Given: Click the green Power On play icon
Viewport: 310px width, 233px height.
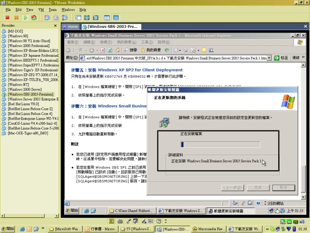Looking at the screenshot, I should 25,17.
